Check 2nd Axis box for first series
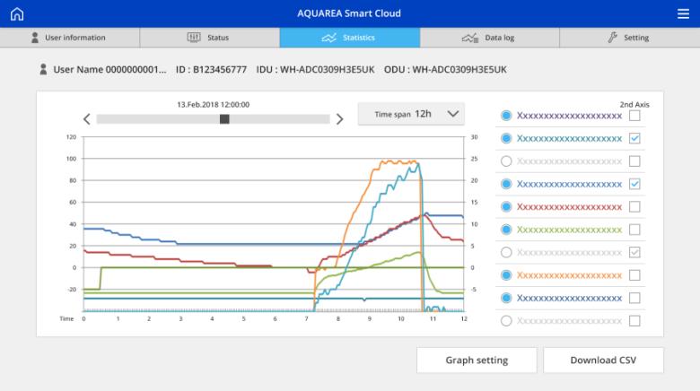This screenshot has width=700, height=391. tap(634, 116)
